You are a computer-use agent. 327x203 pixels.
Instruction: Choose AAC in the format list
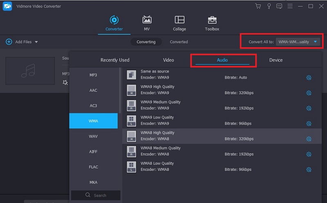point(94,90)
